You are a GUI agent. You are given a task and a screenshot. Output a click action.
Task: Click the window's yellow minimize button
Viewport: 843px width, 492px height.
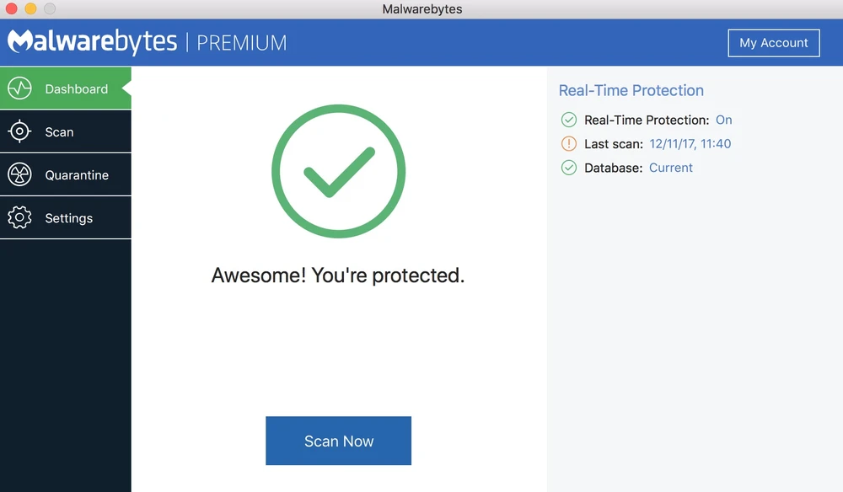[30, 9]
